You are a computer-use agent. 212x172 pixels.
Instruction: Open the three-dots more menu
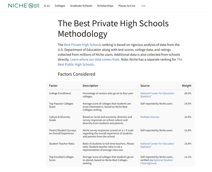[143, 6]
